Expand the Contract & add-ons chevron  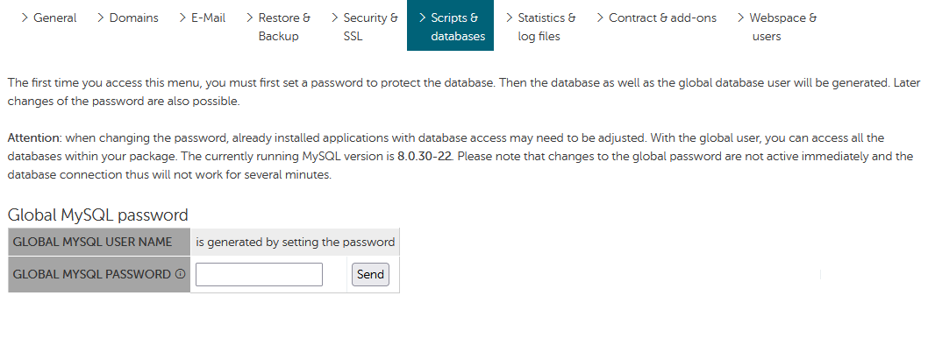601,18
